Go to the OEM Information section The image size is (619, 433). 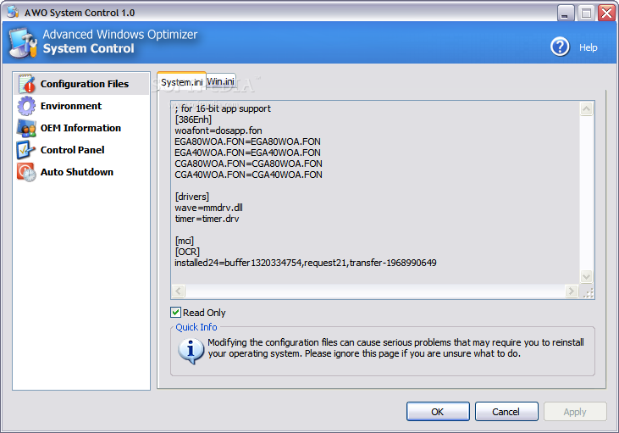pos(80,128)
